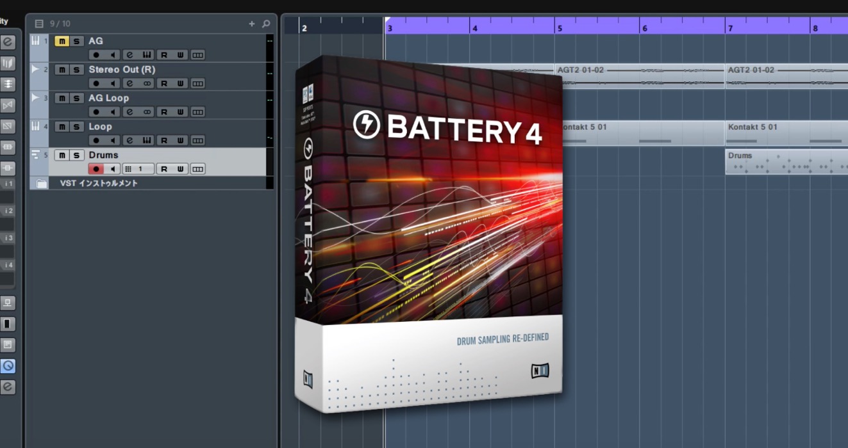Open track visibility list icon beside 9 / 10
This screenshot has height=448, width=848.
coord(39,24)
